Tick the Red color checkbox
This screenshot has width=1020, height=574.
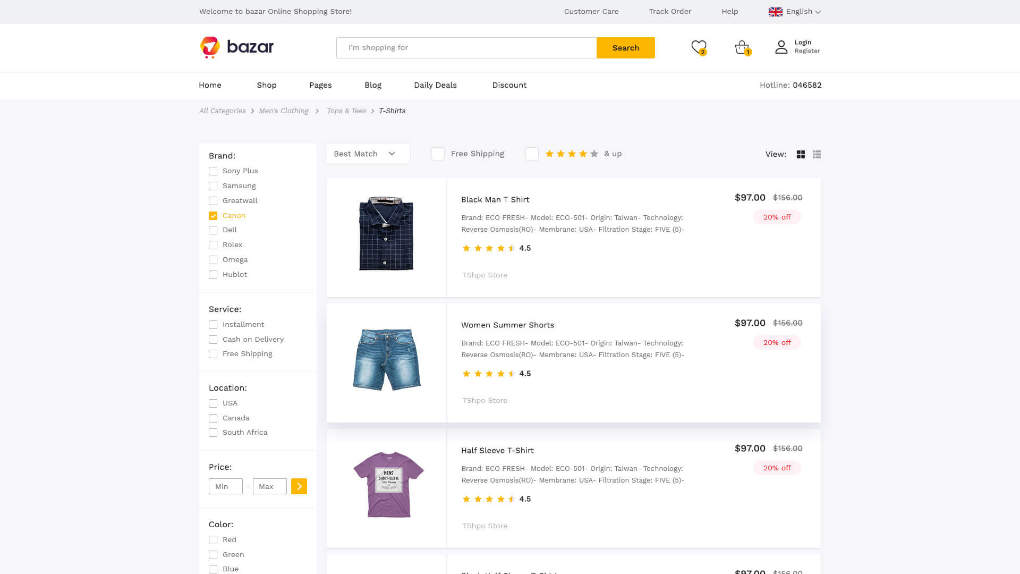[213, 540]
